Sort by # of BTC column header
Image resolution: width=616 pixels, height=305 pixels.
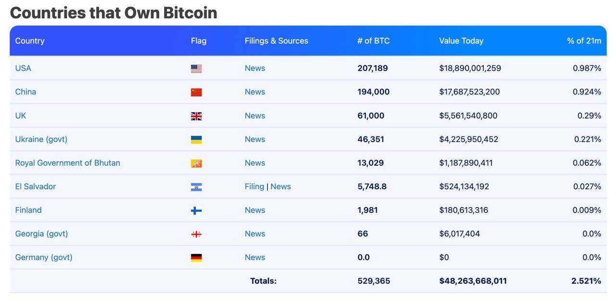click(x=373, y=41)
